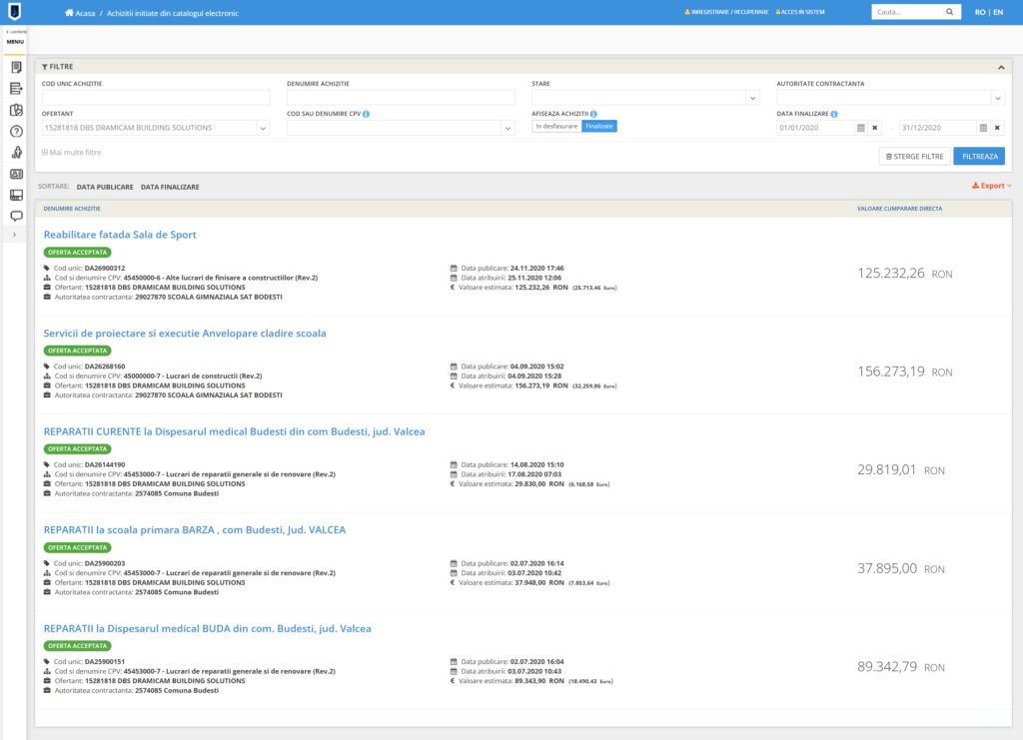1023x740 pixels.
Task: Open the person figure sidebar icon
Action: (x=16, y=153)
